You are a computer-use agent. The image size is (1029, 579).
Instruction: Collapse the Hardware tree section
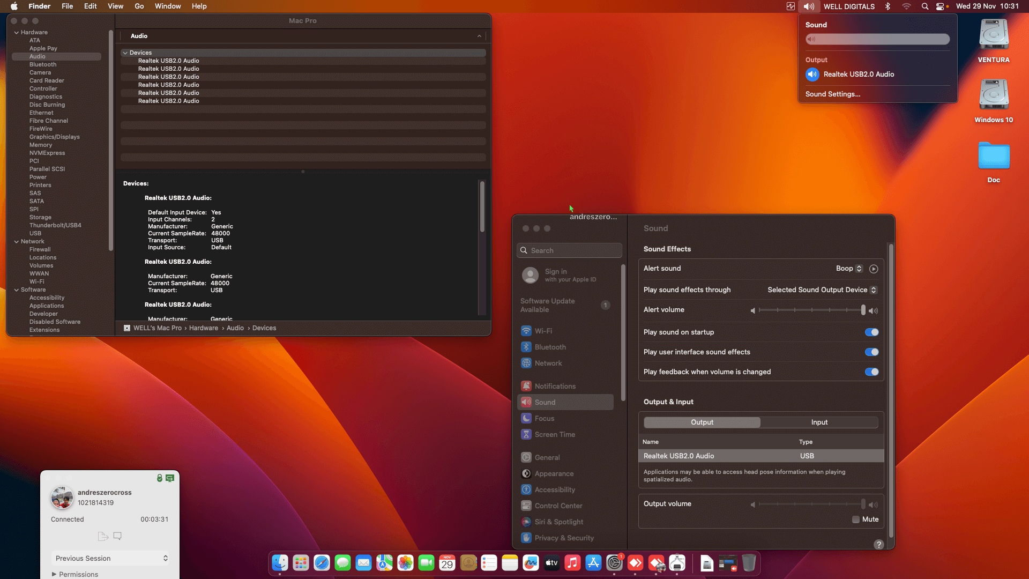coord(17,33)
